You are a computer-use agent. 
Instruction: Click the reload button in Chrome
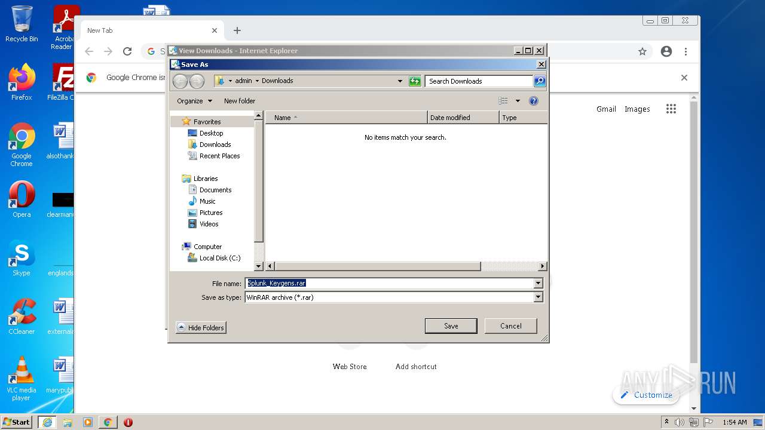pos(127,52)
